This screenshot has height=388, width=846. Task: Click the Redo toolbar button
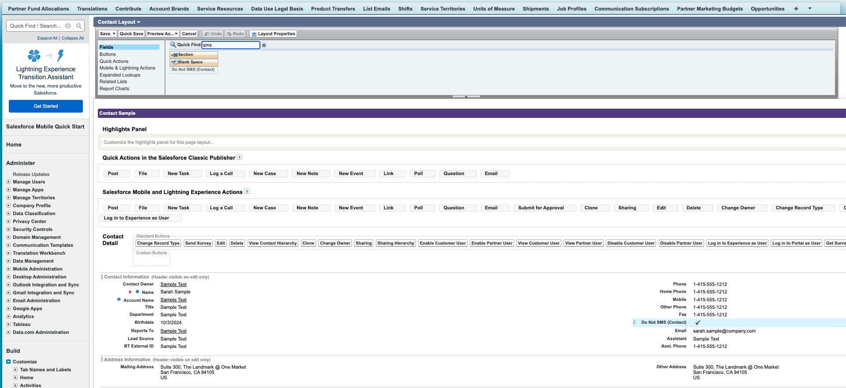(x=235, y=34)
